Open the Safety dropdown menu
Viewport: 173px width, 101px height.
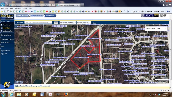click(156, 11)
